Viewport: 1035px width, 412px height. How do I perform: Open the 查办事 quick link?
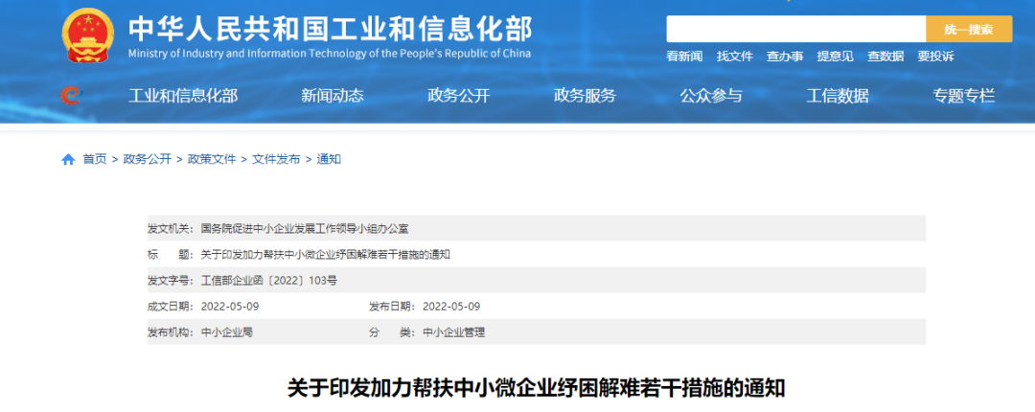pos(785,57)
